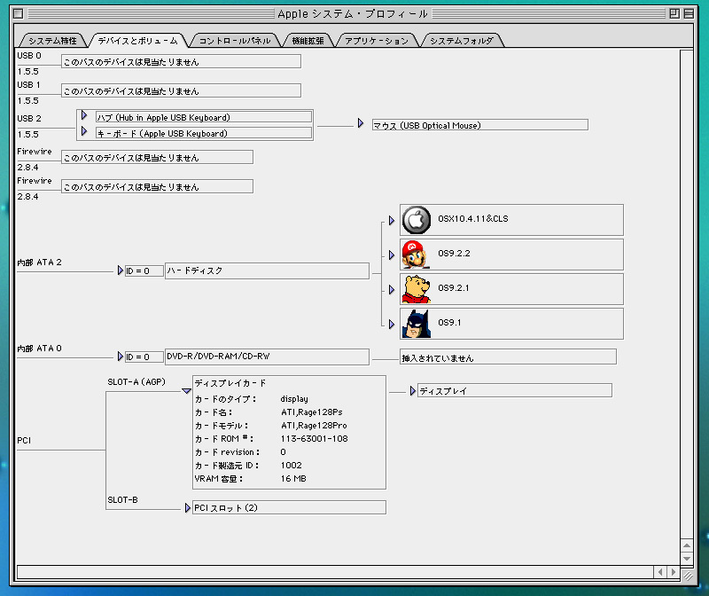
Task: Select the 機能拡張 tab
Action: (x=308, y=41)
